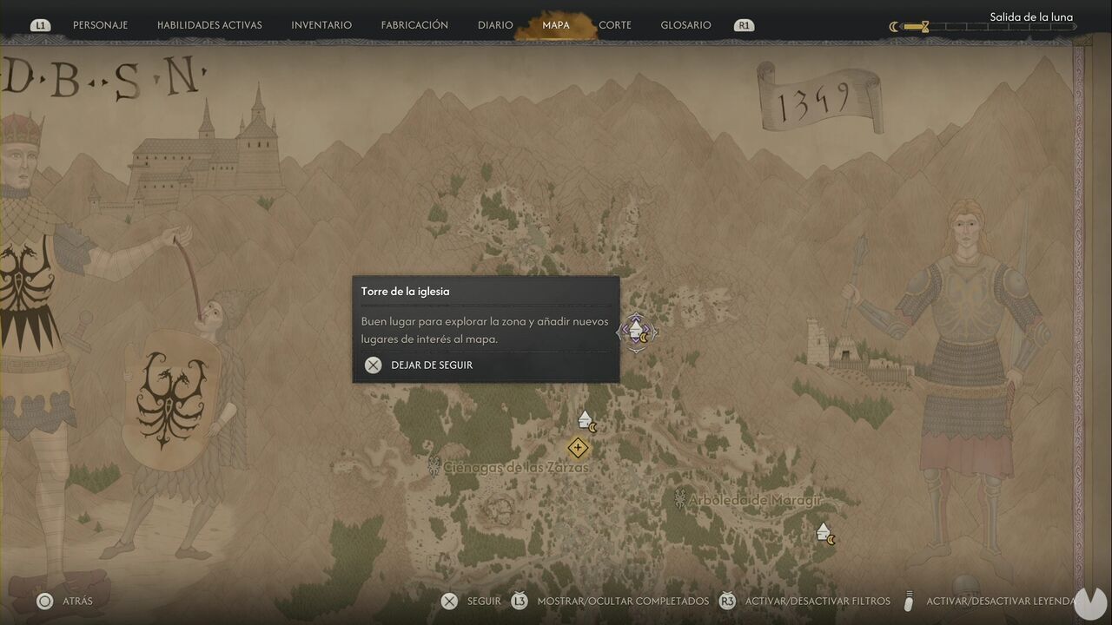Click the location icon beside Ciénagas label
Screen dimensions: 1112x625
(434, 467)
